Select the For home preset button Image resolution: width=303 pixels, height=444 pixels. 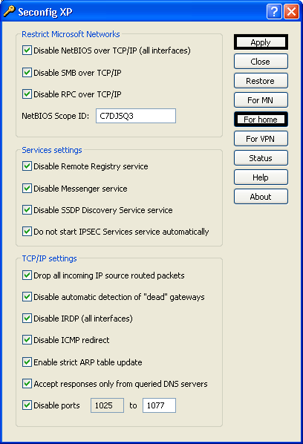[261, 120]
